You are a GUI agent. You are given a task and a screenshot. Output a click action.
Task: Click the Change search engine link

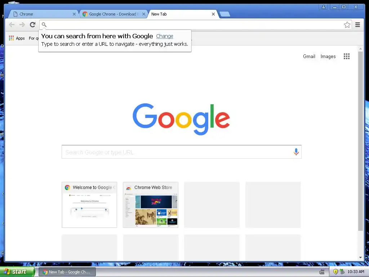164,36
